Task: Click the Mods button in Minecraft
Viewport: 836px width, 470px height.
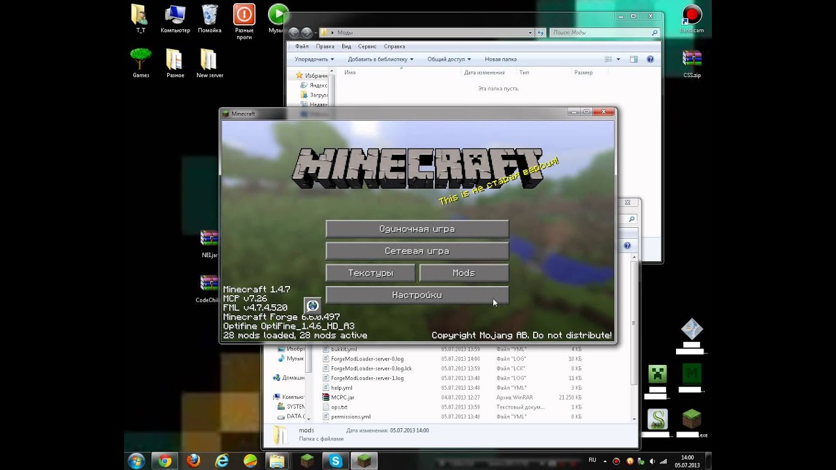Action: tap(464, 273)
